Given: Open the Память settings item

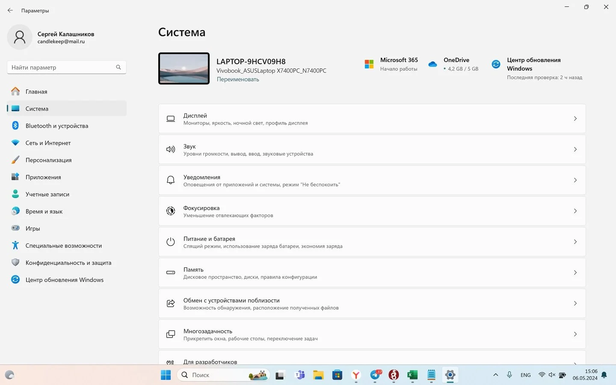Looking at the screenshot, I should pyautogui.click(x=372, y=272).
